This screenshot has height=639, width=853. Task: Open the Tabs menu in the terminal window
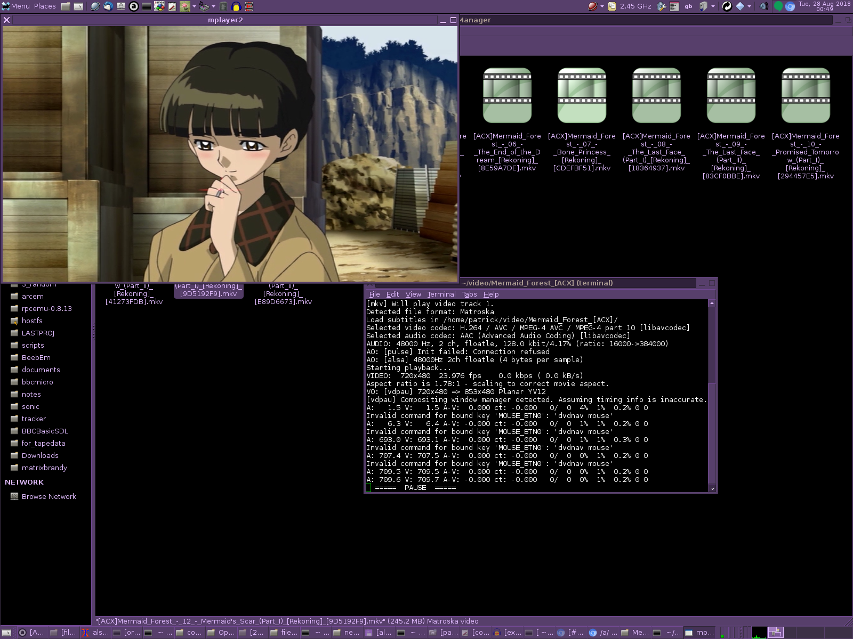[x=469, y=294]
